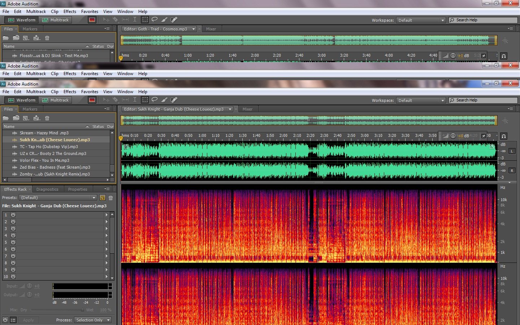Select the Slip tool in front window

click(125, 100)
